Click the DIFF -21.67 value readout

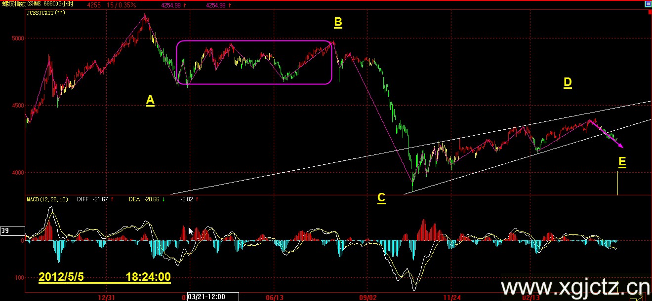coord(94,199)
